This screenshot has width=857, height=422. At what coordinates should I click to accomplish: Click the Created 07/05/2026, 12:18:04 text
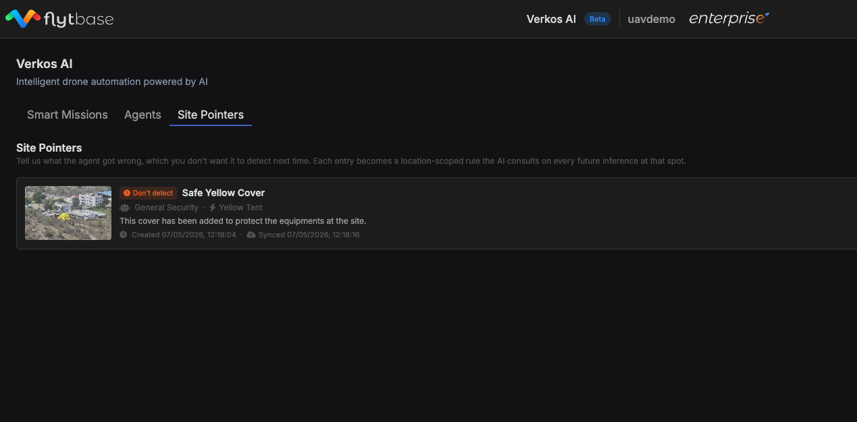coord(184,235)
